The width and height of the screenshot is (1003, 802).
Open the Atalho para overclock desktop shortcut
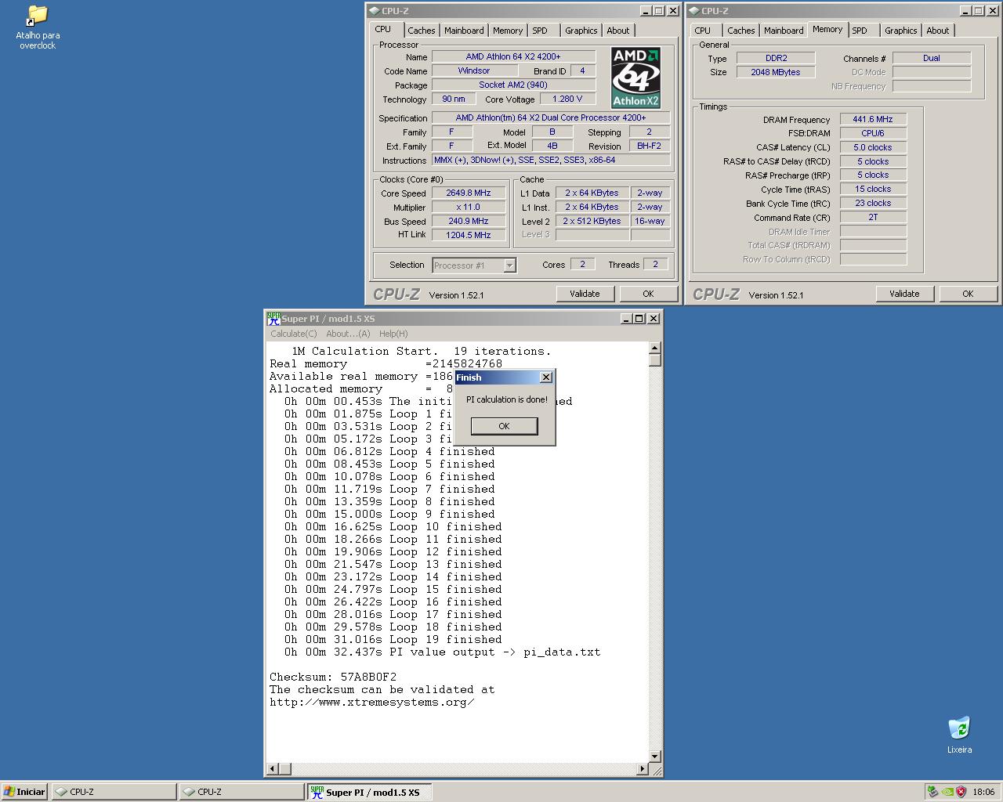click(x=38, y=27)
